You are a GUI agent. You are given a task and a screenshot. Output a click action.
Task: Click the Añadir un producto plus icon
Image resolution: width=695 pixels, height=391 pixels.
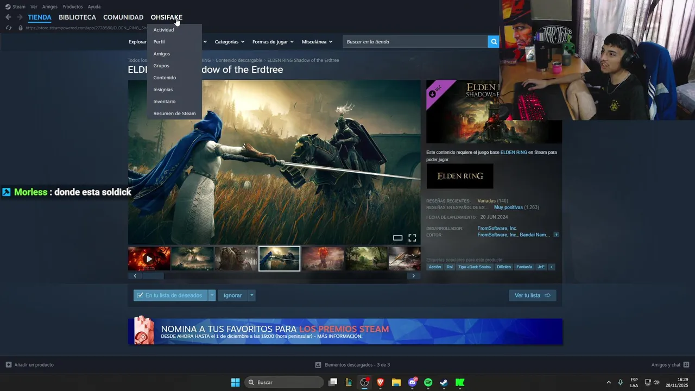[9, 365]
